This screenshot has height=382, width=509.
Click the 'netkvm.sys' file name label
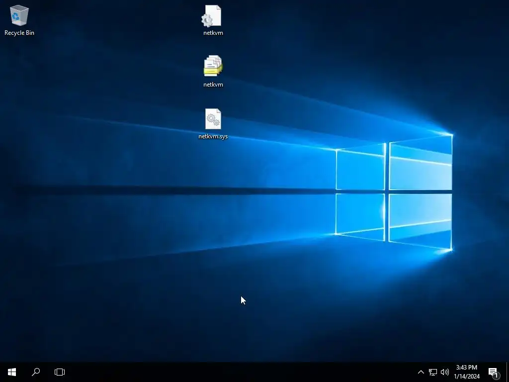pyautogui.click(x=213, y=136)
